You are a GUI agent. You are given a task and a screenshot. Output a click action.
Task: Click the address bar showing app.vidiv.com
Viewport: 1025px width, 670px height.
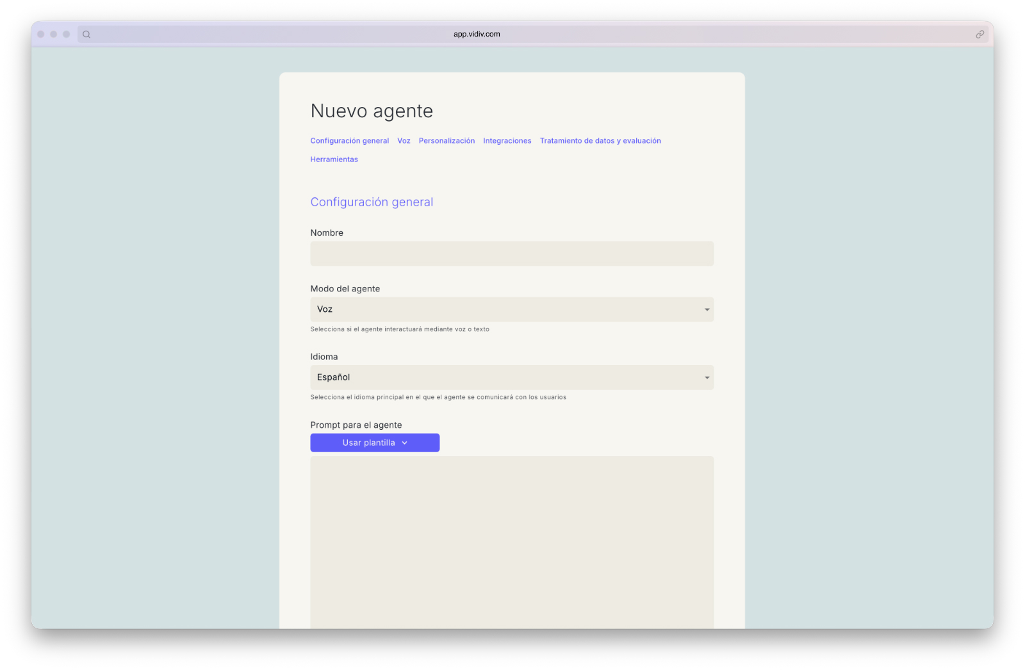pyautogui.click(x=477, y=34)
